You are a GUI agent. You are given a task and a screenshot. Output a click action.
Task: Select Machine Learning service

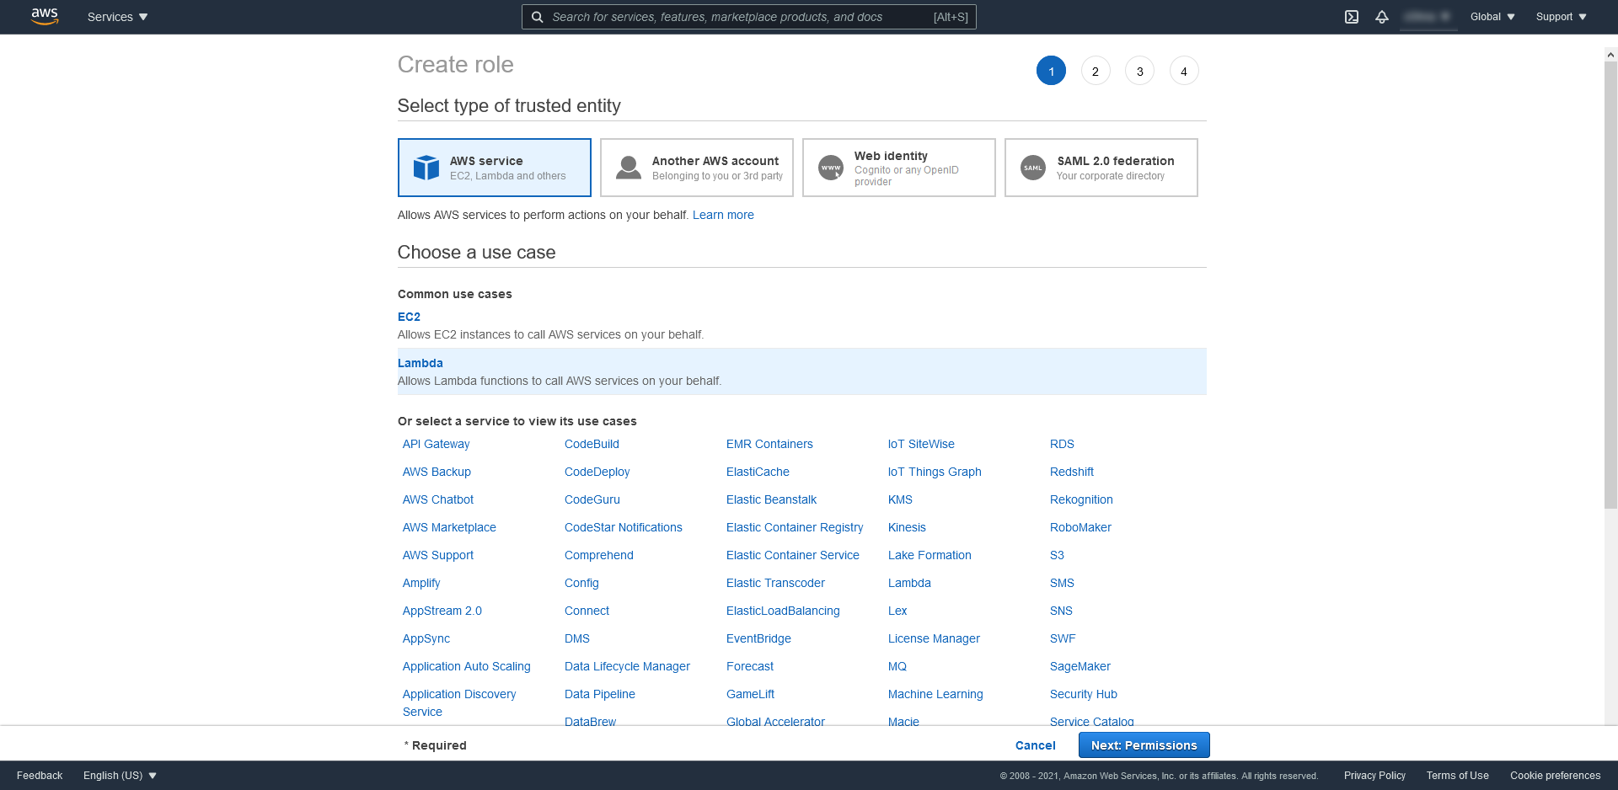click(x=935, y=694)
